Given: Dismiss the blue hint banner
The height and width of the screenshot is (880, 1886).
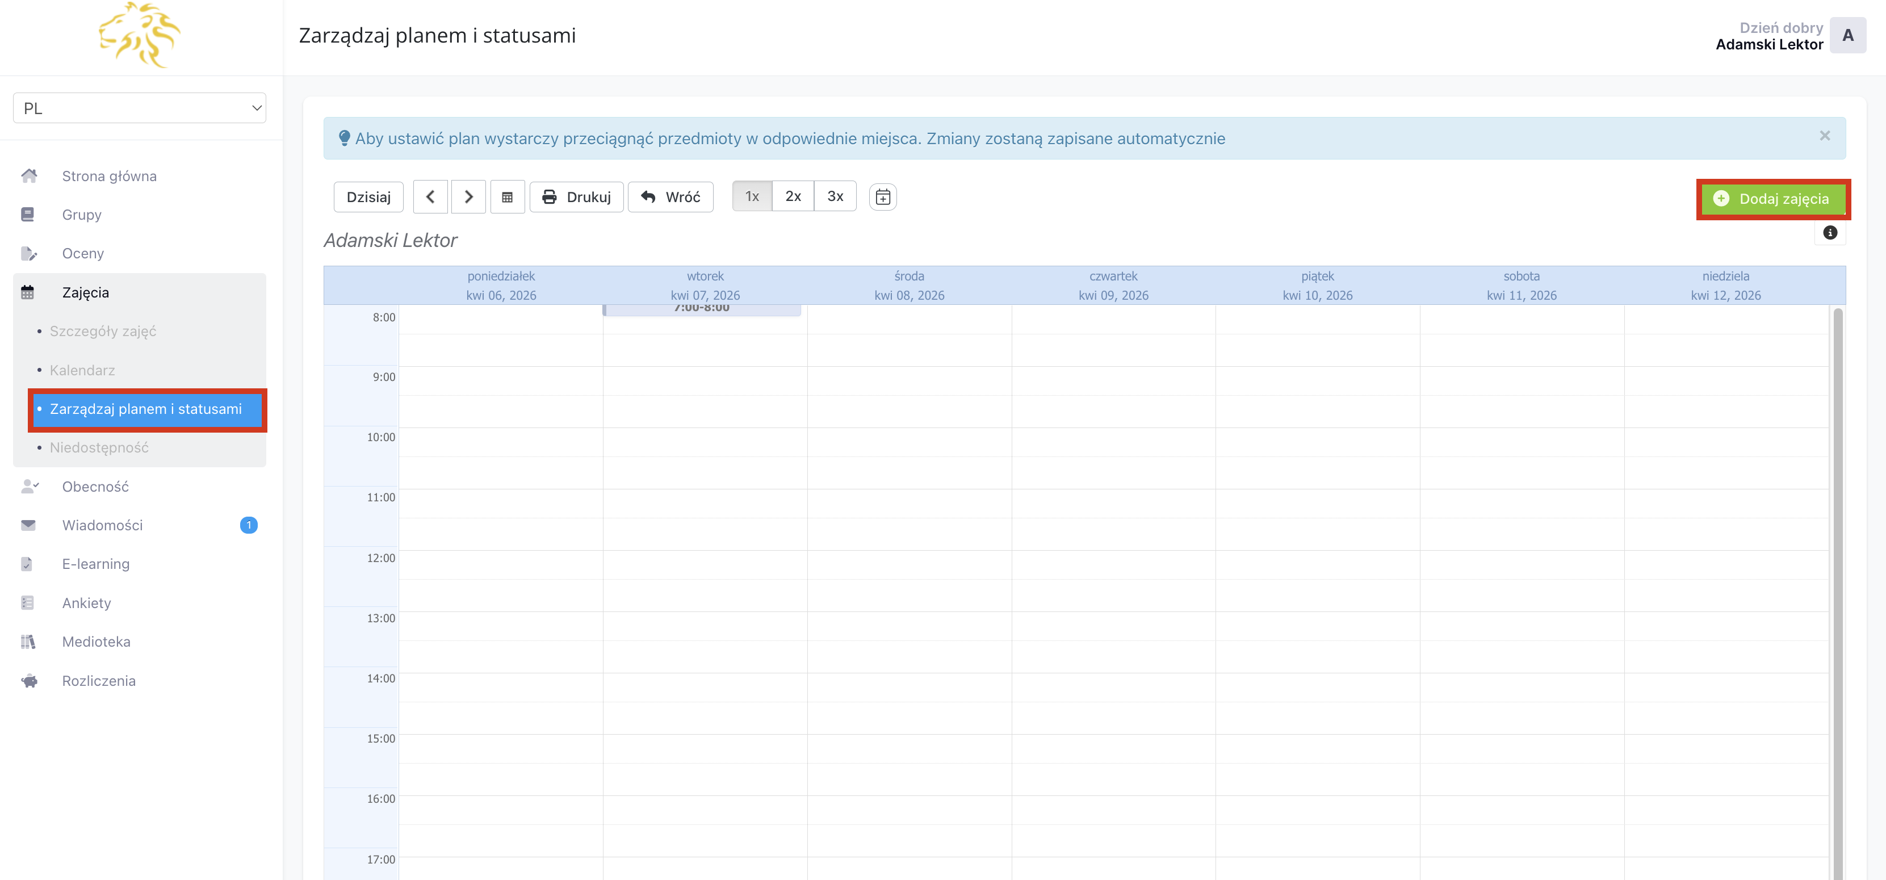Looking at the screenshot, I should (x=1825, y=136).
